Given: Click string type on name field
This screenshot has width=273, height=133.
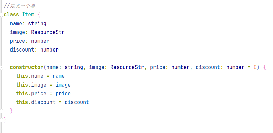Looking at the screenshot, I should pyautogui.click(x=37, y=24).
